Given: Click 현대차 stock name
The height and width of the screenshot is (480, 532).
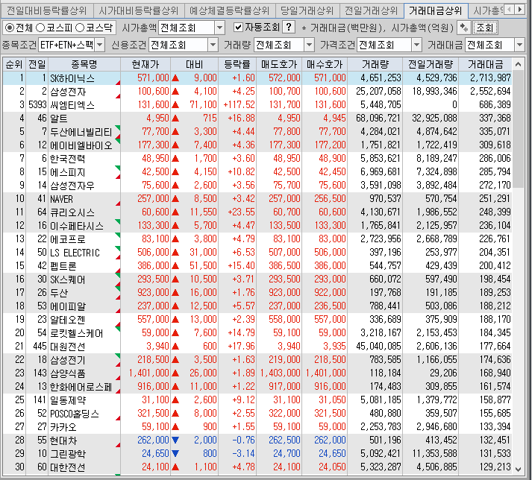Looking at the screenshot, I should [63, 440].
